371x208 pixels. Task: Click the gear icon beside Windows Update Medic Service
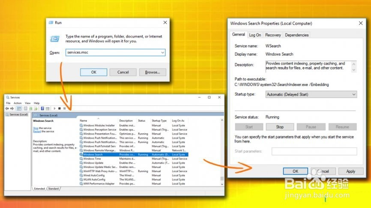(x=81, y=167)
